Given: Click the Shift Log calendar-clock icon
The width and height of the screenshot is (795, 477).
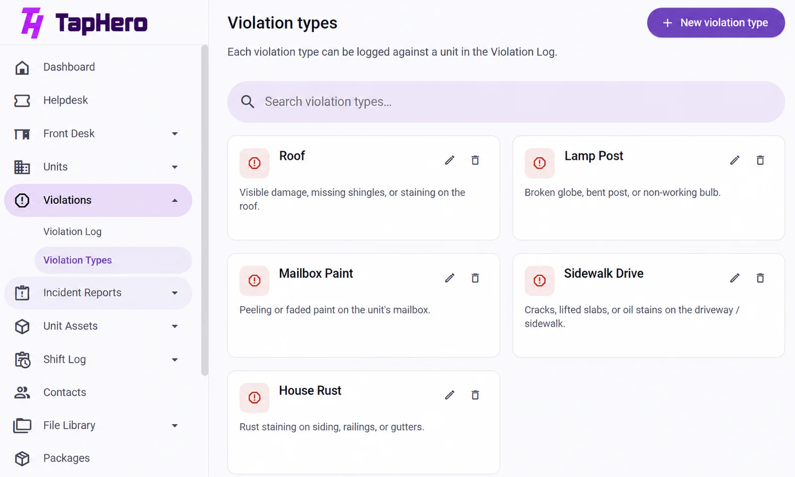Looking at the screenshot, I should [22, 359].
